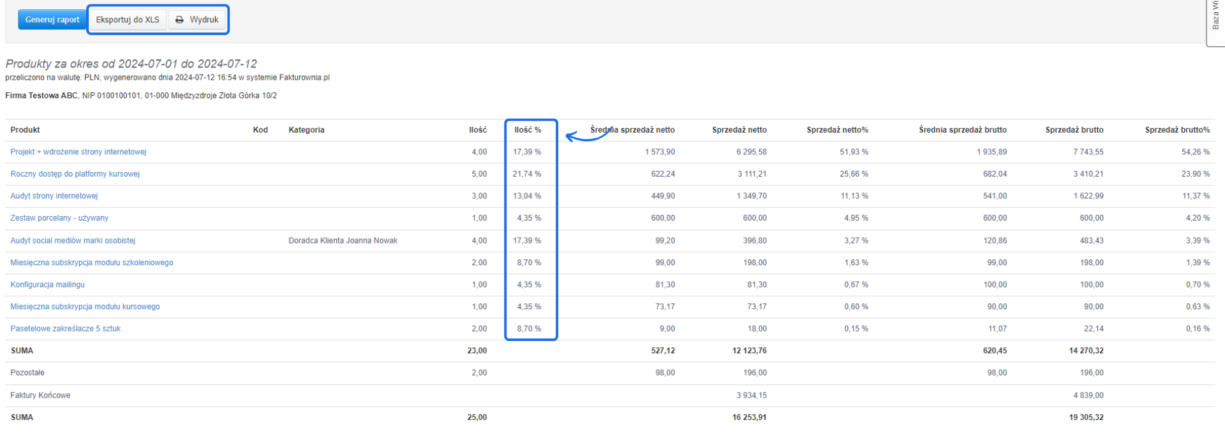Click Audyt social mediów marki osobistej
Viewport: 1225px width, 436px height.
[73, 241]
